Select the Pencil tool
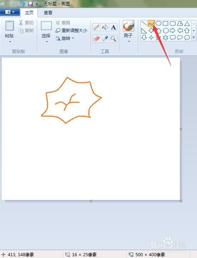The width and height of the screenshot is (197, 258). click(x=97, y=27)
